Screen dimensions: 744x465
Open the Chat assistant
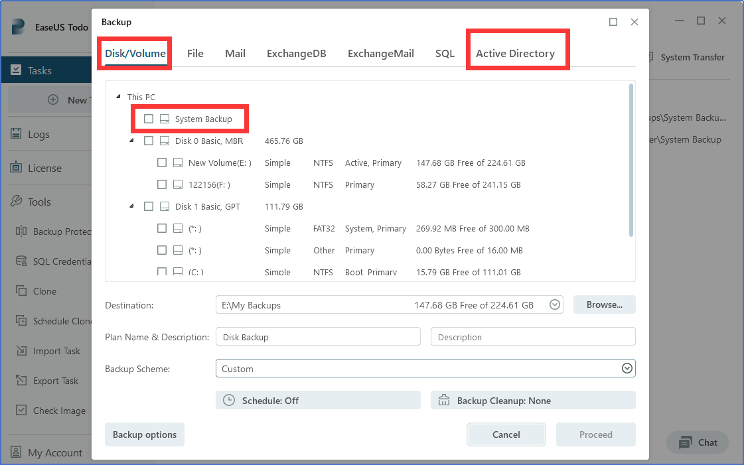pyautogui.click(x=697, y=442)
